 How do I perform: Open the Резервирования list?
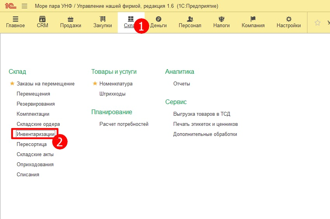[36, 104]
